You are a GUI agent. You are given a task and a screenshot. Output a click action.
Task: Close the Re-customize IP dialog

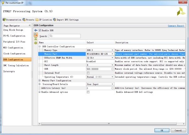click(x=183, y=2)
